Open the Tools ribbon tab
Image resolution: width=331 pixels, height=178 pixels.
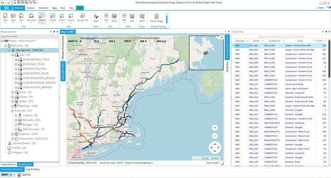coord(62,8)
